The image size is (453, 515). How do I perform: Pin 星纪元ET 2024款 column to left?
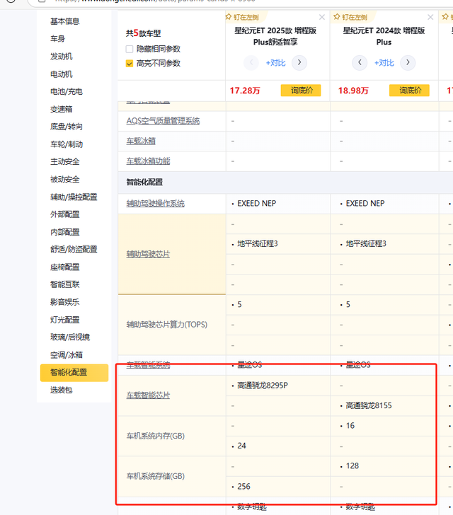(x=351, y=17)
